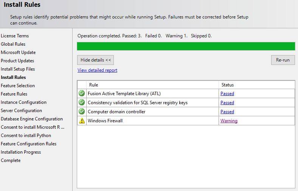Go to Database Engine Configuration step
This screenshot has width=298, height=191.
tap(32, 119)
